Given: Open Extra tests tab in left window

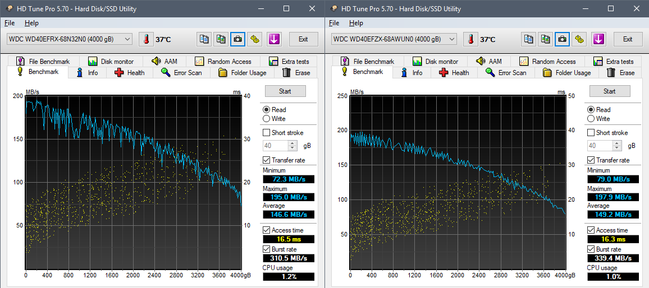Looking at the screenshot, I should click(289, 61).
